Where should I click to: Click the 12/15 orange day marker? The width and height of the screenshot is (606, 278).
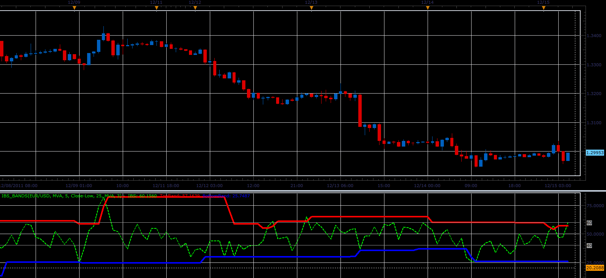(544, 8)
